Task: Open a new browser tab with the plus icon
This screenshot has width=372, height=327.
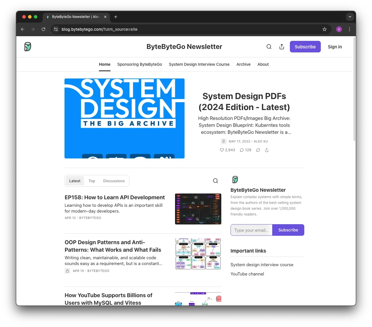Action: click(116, 17)
